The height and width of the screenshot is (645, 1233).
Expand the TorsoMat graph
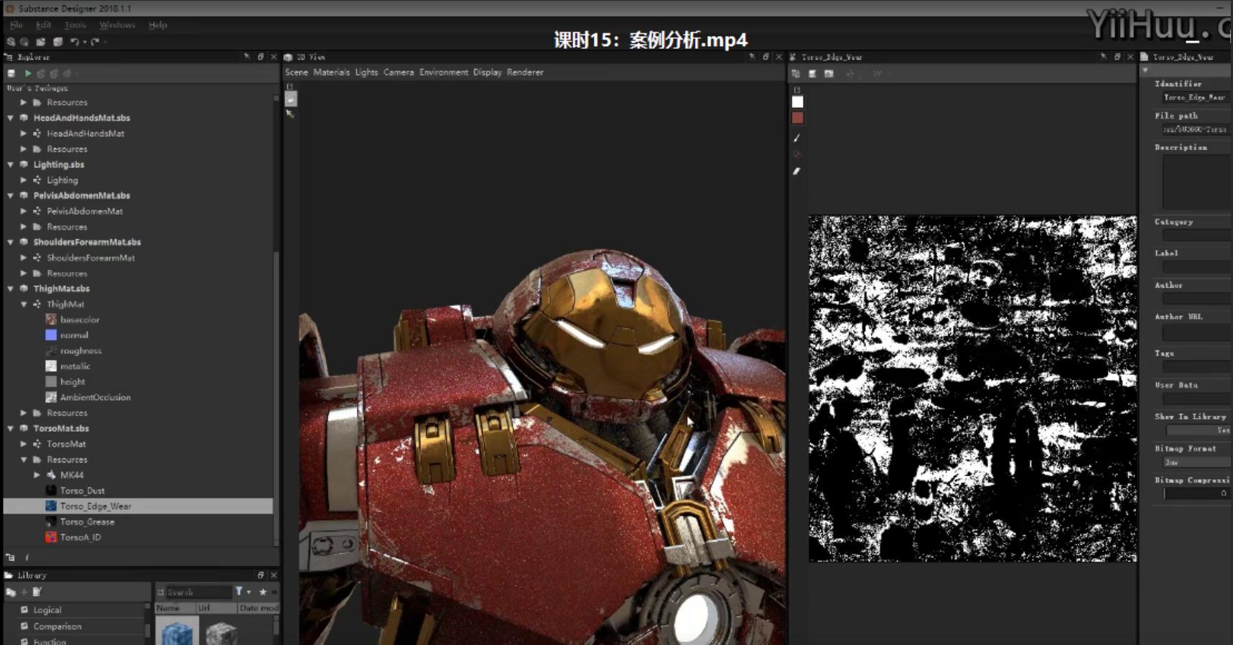pyautogui.click(x=24, y=444)
